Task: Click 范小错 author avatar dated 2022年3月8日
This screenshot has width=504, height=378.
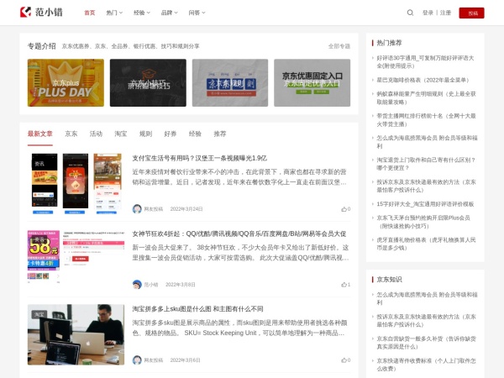Action: click(x=137, y=285)
